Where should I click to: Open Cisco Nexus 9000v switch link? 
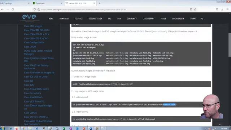coord(36,89)
